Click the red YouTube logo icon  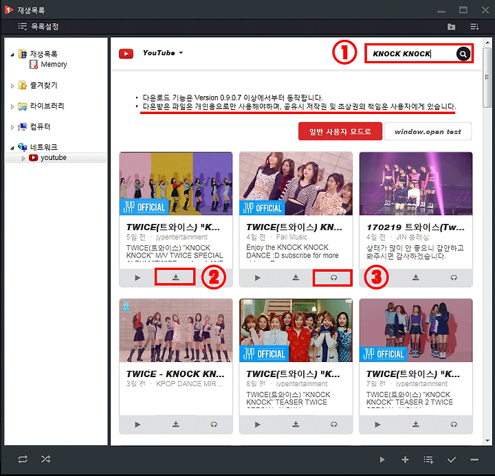(126, 54)
